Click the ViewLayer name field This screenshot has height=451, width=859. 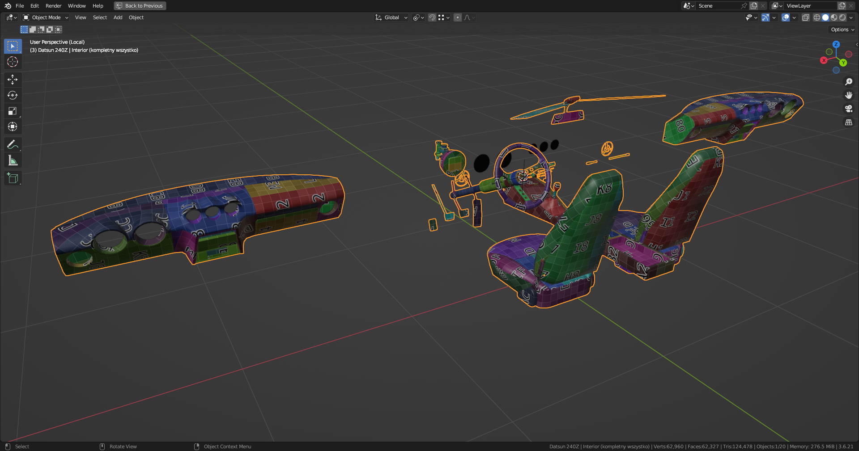click(811, 6)
